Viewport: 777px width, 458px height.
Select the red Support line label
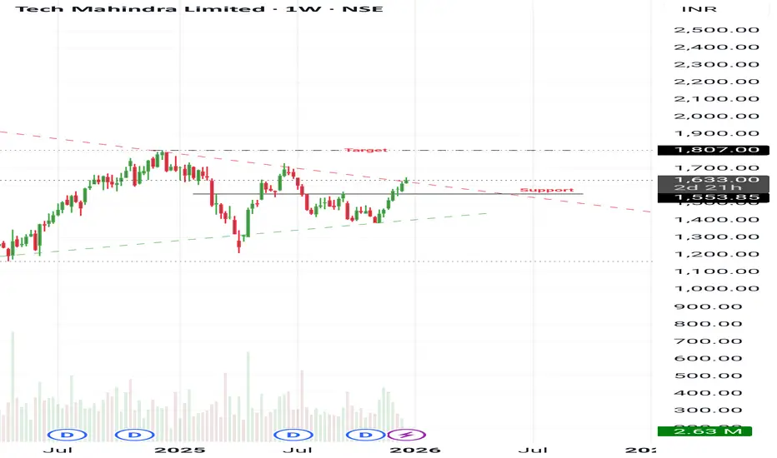coord(547,190)
